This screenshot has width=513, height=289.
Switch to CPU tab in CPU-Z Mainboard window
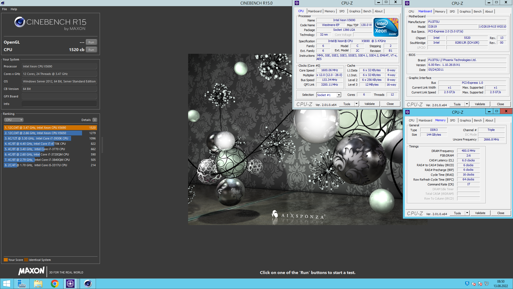[x=411, y=12]
